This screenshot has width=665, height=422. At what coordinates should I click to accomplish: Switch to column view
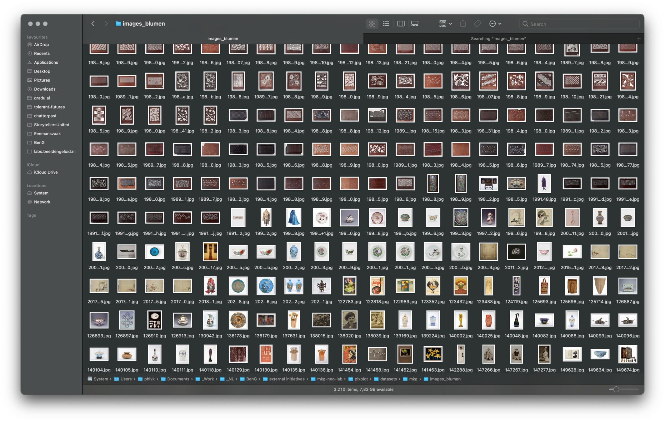[x=401, y=24]
